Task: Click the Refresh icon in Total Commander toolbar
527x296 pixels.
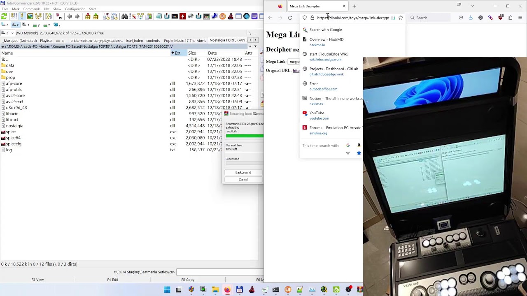Action: click(x=4, y=16)
